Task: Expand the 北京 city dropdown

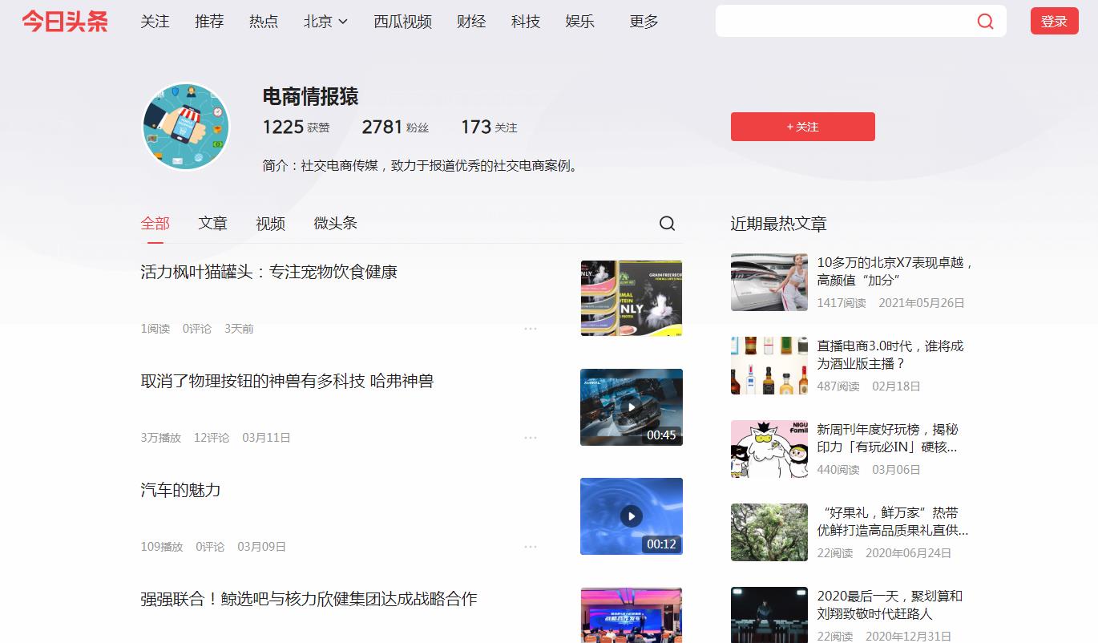Action: [325, 22]
